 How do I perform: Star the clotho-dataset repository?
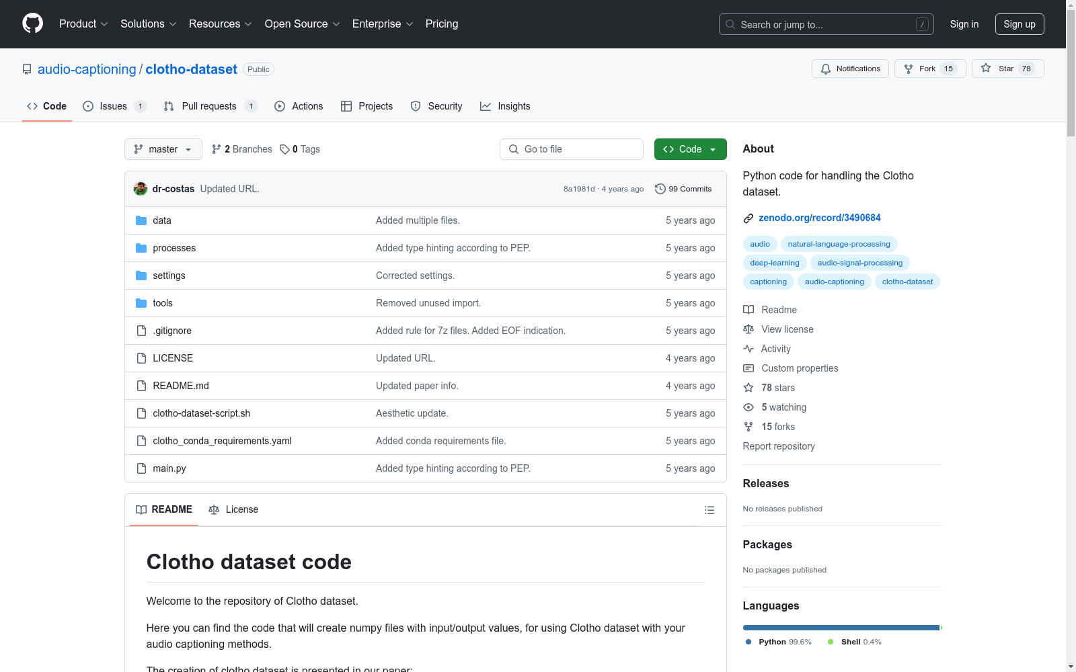1007,69
